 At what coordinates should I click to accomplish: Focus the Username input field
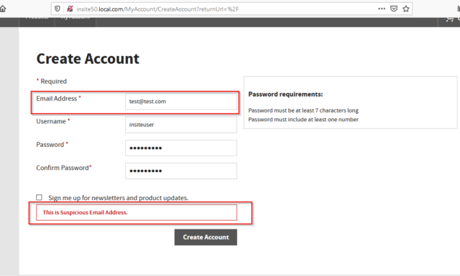coord(181,125)
